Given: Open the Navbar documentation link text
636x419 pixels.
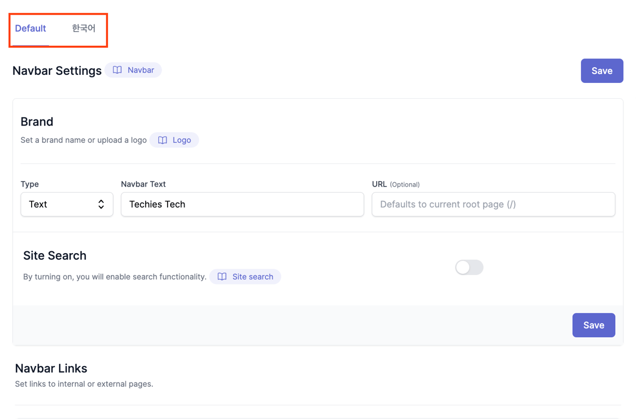Looking at the screenshot, I should tap(141, 70).
